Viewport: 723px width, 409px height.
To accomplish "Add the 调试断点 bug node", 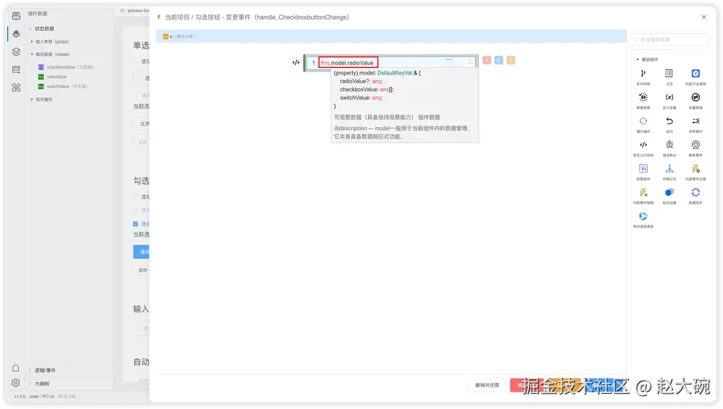I will (x=669, y=145).
